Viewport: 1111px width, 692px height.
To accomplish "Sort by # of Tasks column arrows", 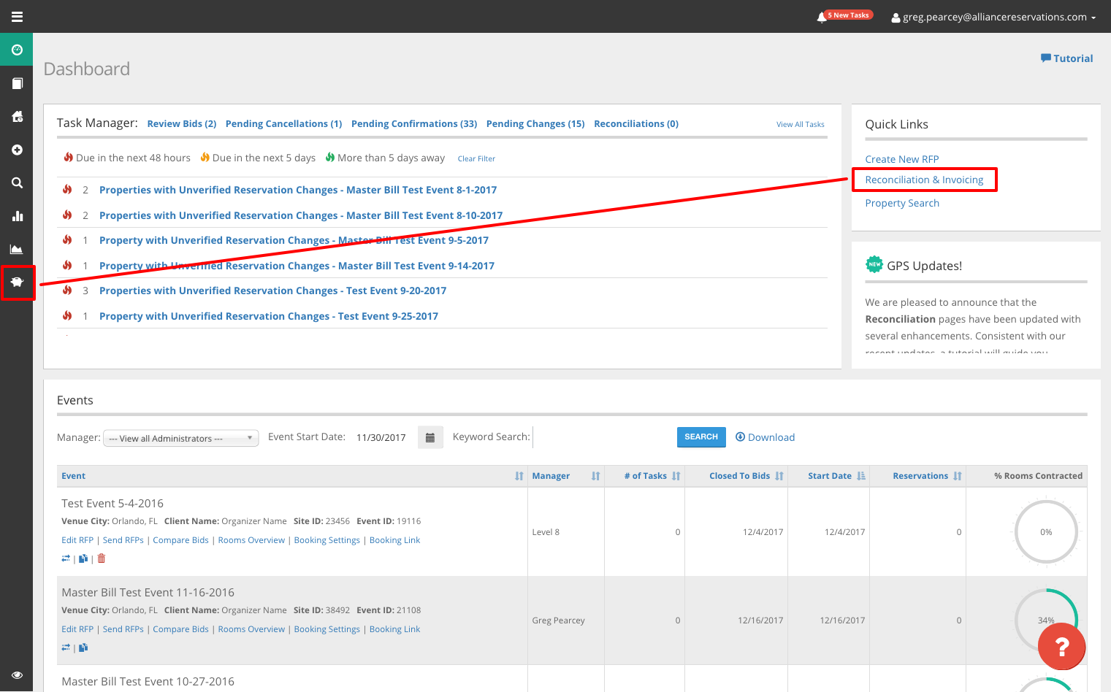I will (676, 476).
